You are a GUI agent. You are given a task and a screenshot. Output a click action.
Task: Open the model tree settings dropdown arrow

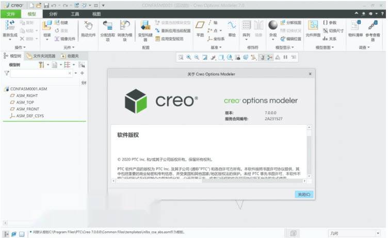pyautogui.click(x=48, y=65)
